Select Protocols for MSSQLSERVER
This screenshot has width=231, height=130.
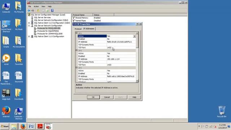[x=49, y=28]
